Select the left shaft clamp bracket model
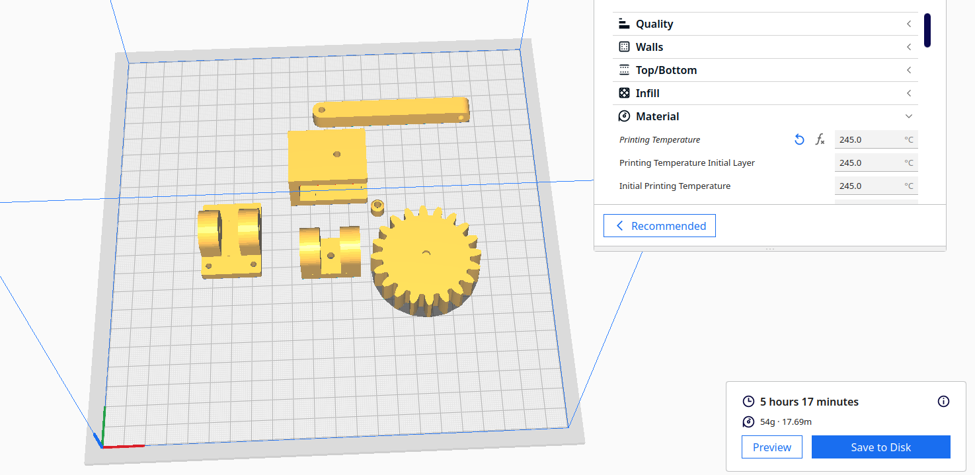Screen dimensions: 975x475 [x=230, y=240]
